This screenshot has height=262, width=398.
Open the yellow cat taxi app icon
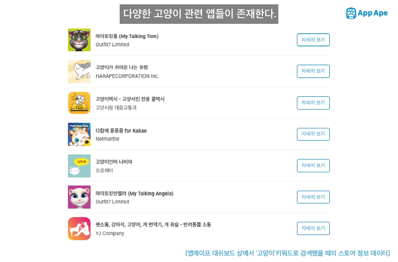click(x=79, y=103)
